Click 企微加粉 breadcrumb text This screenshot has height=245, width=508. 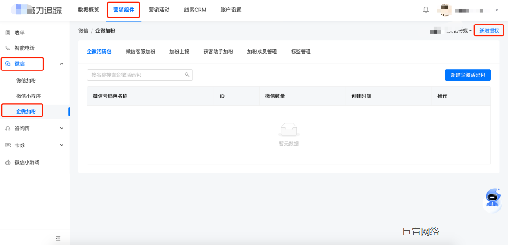(x=105, y=31)
